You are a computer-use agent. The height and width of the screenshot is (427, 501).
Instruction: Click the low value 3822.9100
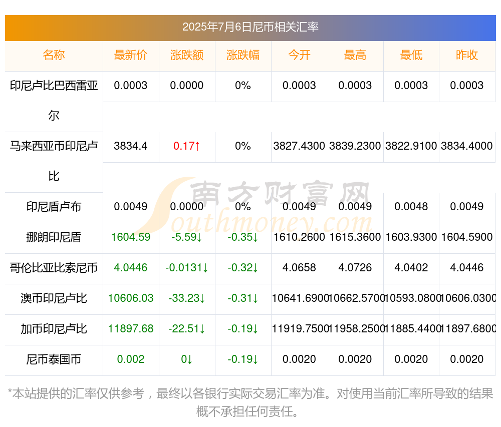click(411, 146)
